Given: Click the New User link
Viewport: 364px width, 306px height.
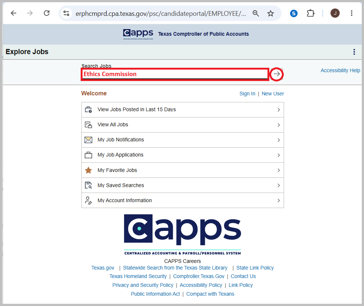Looking at the screenshot, I should coord(273,94).
